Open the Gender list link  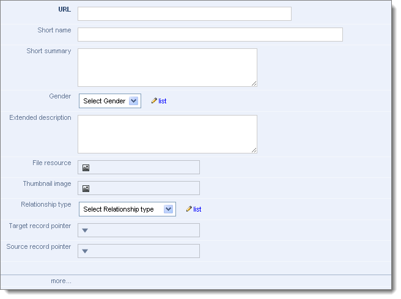[163, 101]
